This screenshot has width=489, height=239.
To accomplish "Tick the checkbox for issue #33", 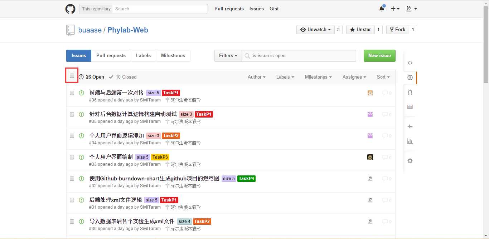I will tap(72, 157).
